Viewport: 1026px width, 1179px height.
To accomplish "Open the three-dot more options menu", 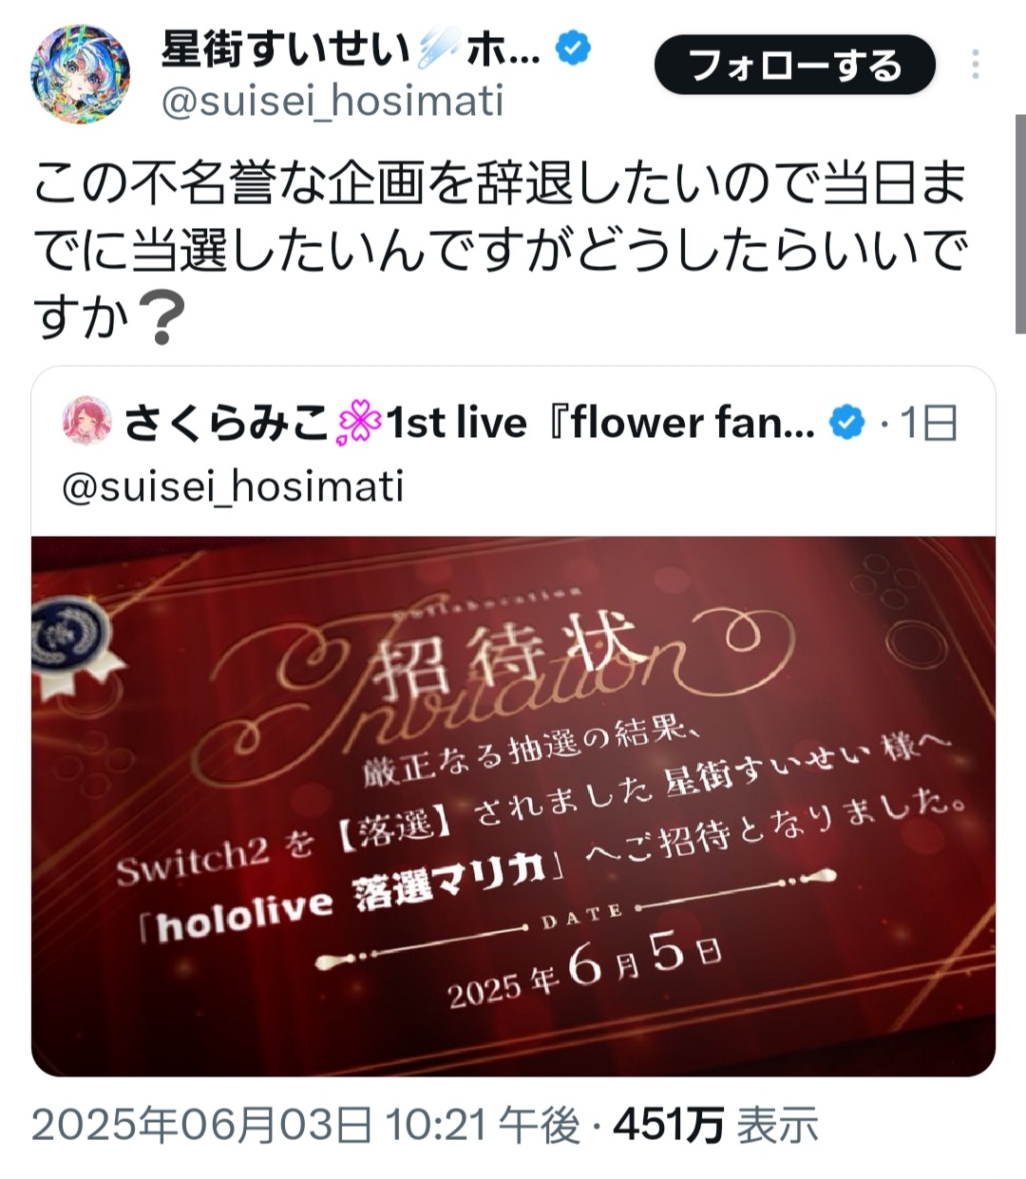I will click(x=975, y=65).
